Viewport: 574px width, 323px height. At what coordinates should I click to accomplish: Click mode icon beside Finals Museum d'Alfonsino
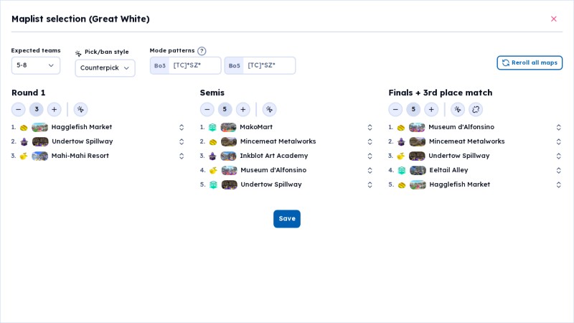click(401, 128)
